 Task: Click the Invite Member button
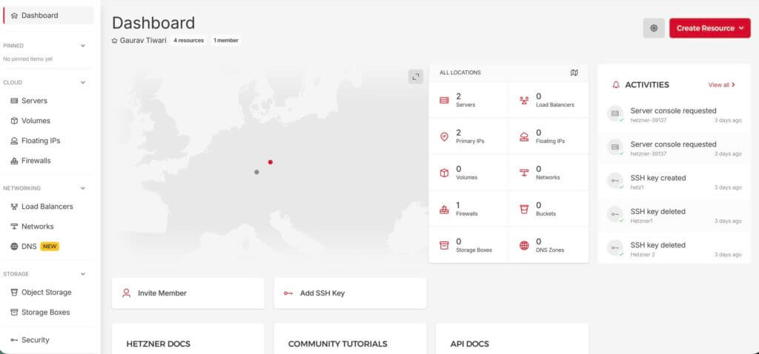point(188,293)
